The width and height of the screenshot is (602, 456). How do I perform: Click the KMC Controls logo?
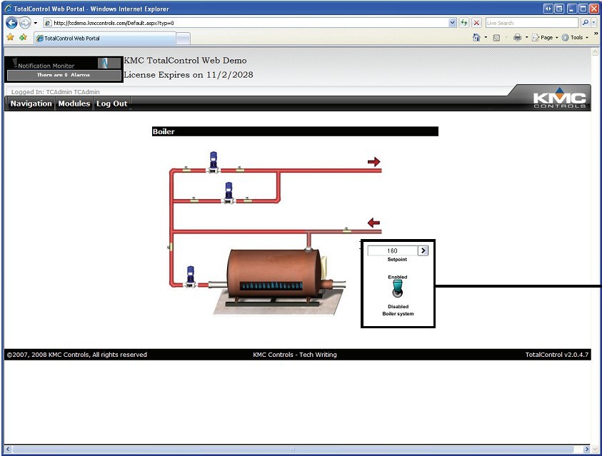coord(559,98)
